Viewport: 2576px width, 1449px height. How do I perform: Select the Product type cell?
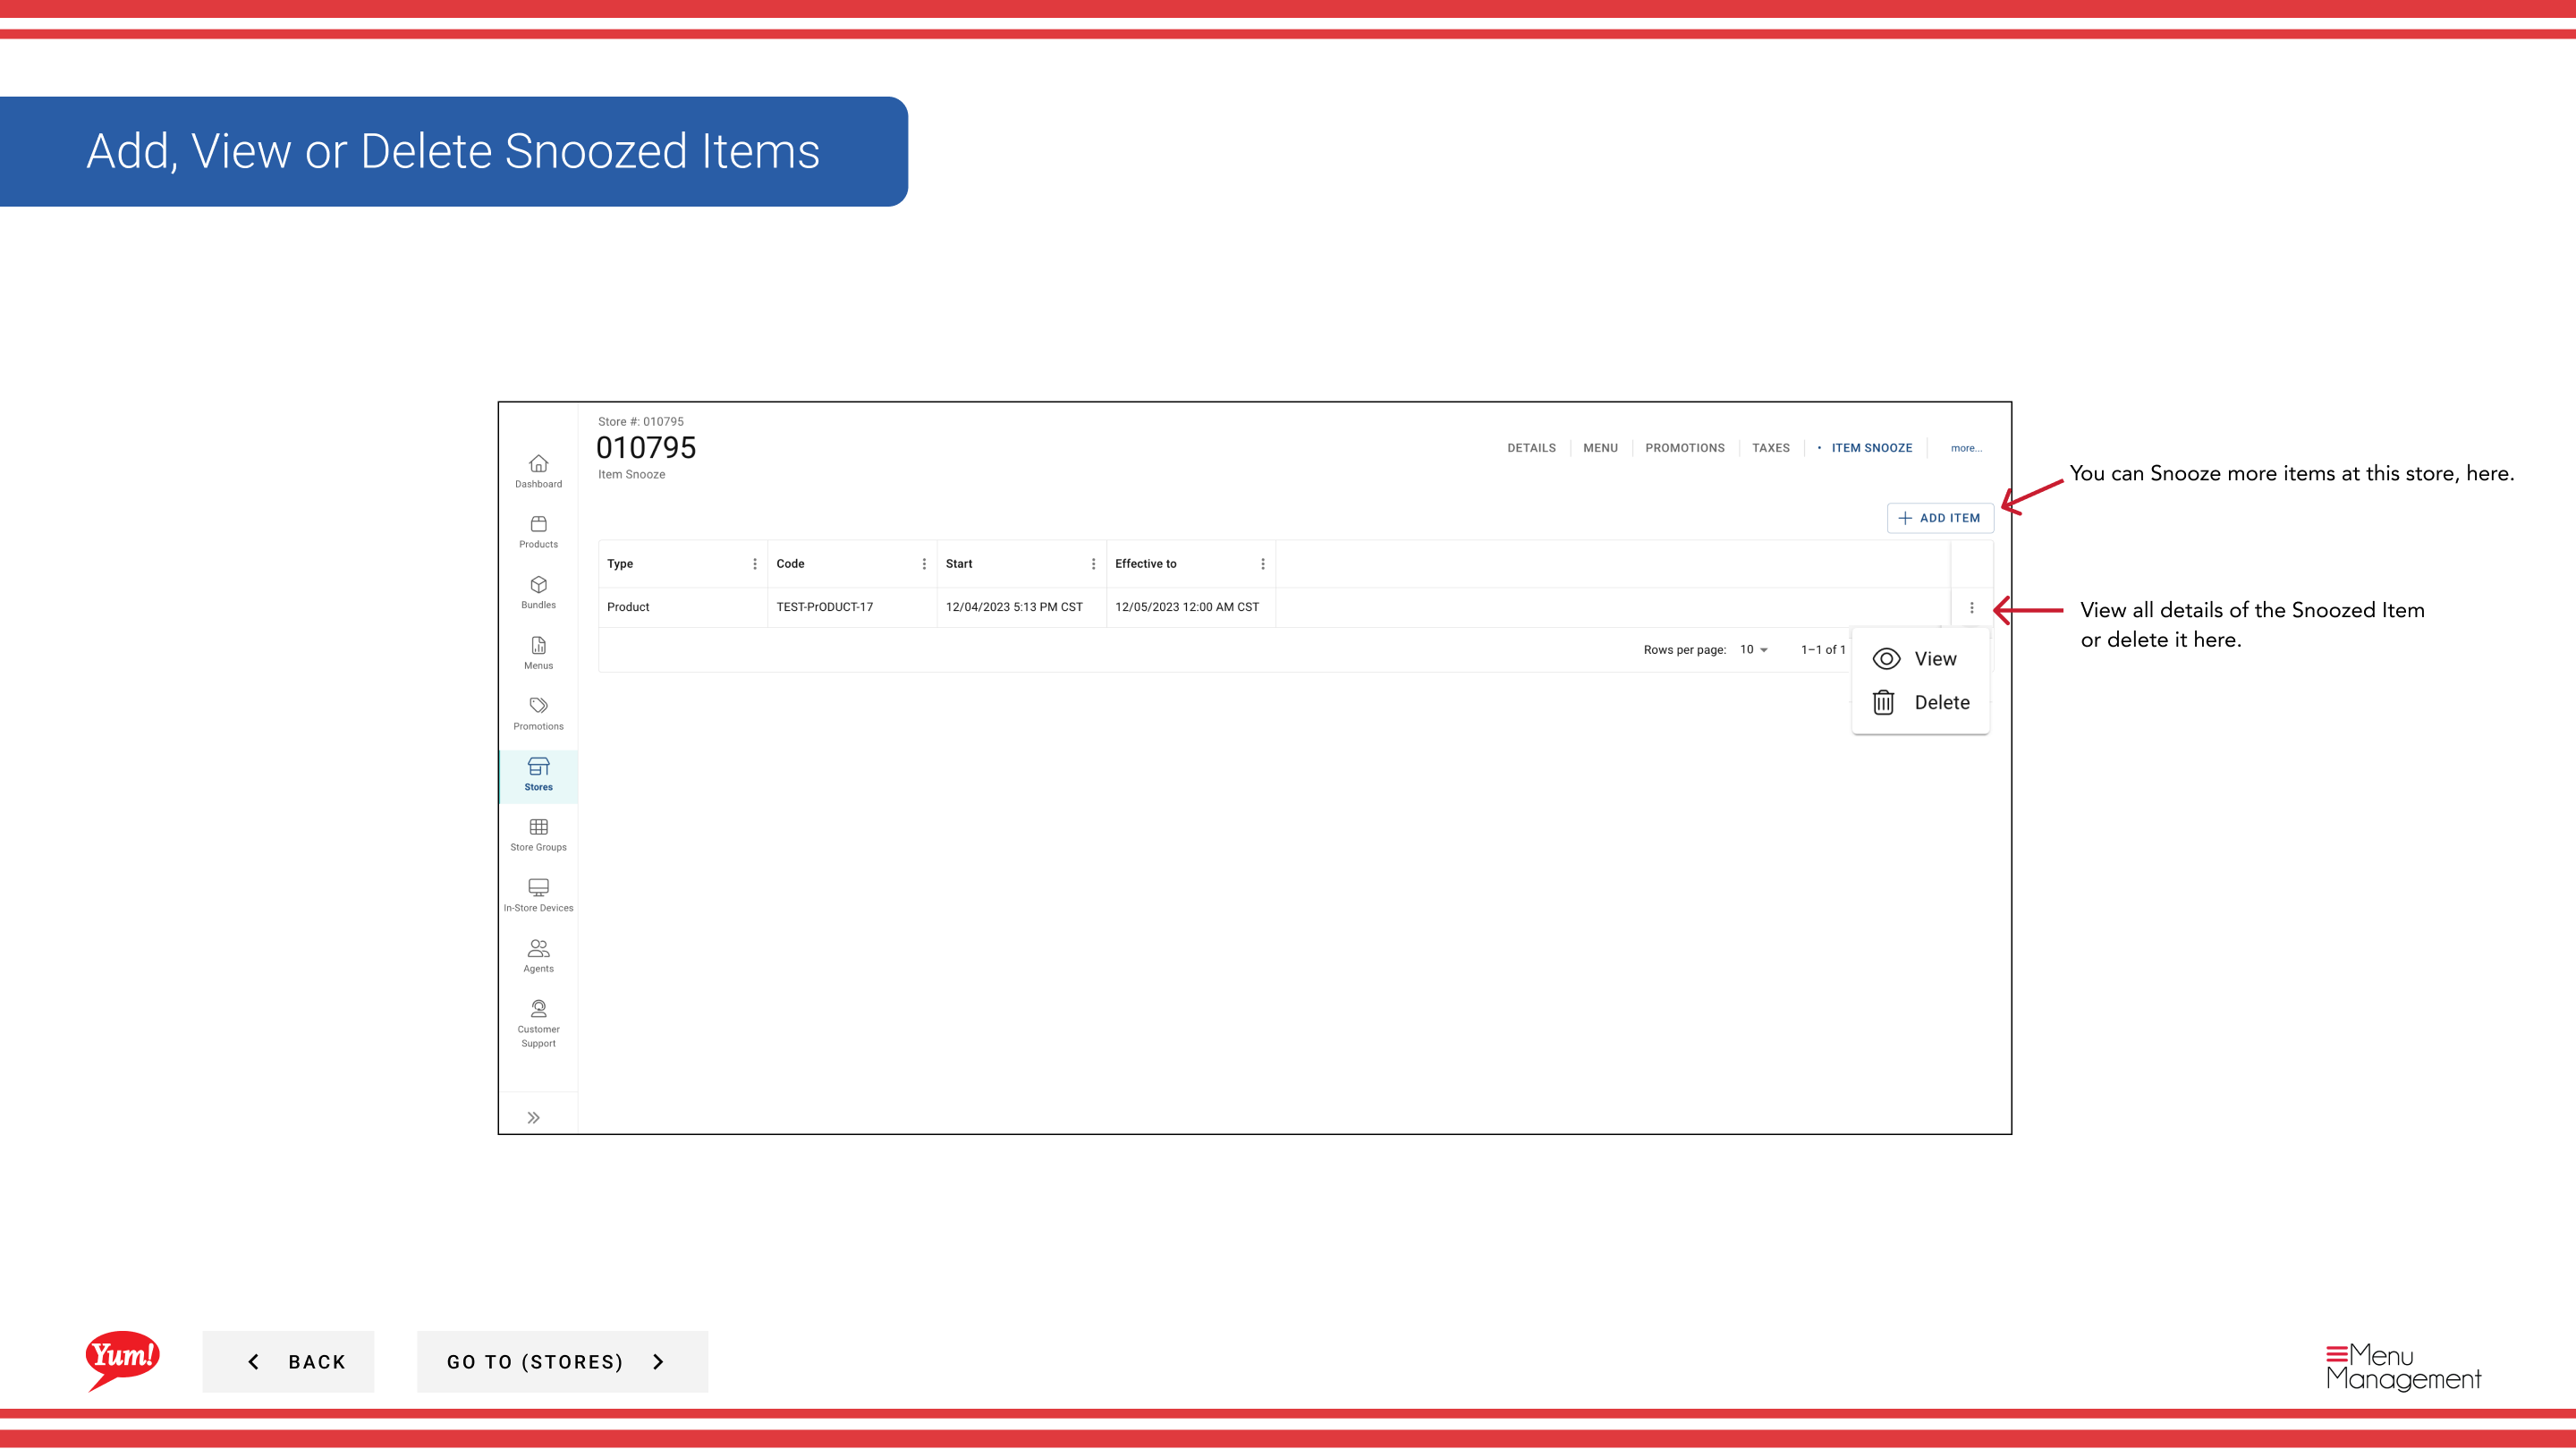click(x=683, y=607)
